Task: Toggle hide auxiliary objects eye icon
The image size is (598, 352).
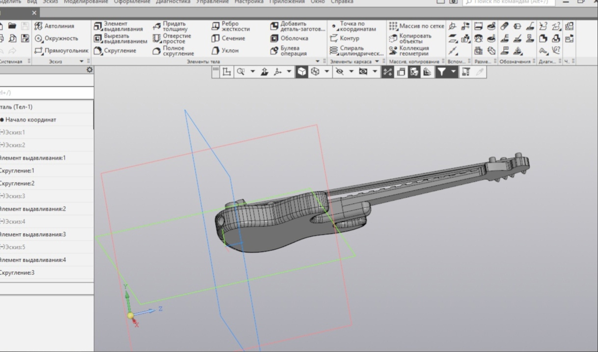Action: 339,72
